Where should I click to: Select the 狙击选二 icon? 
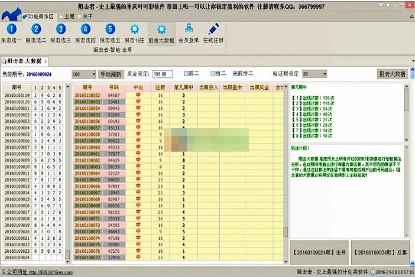tap(36, 30)
